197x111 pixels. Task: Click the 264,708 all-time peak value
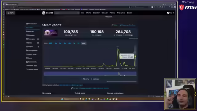(123, 32)
